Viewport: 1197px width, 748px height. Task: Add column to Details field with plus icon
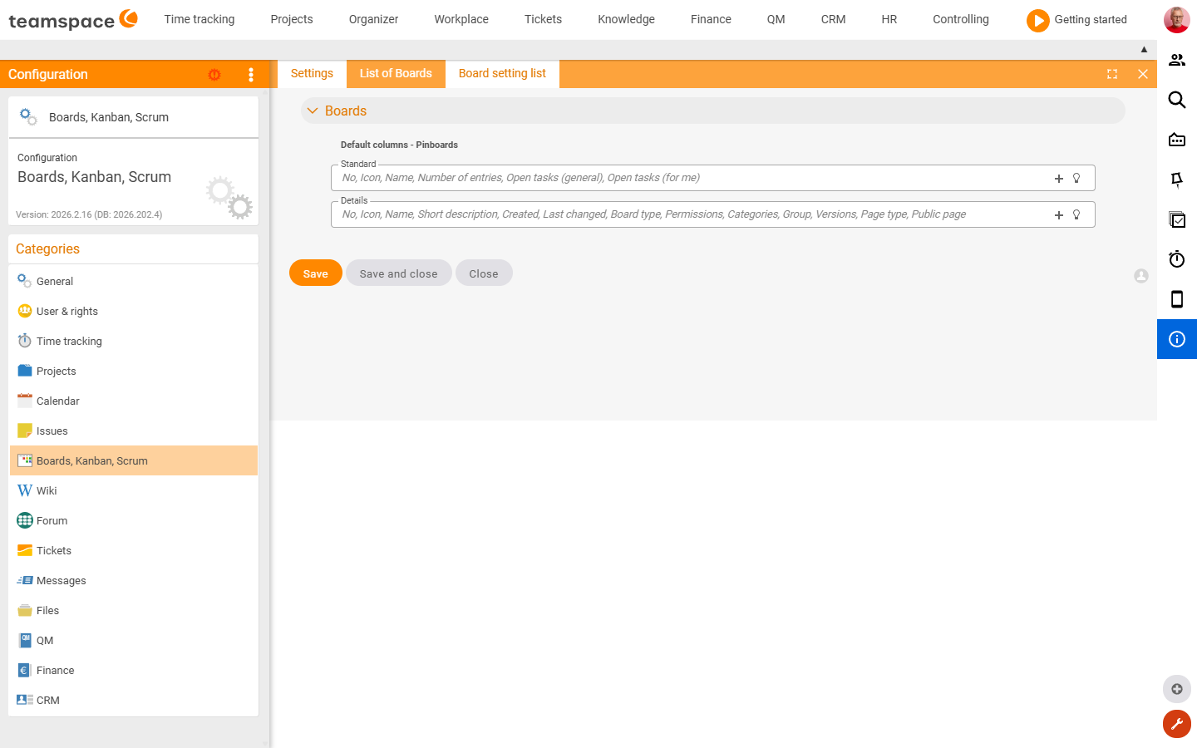coord(1059,215)
